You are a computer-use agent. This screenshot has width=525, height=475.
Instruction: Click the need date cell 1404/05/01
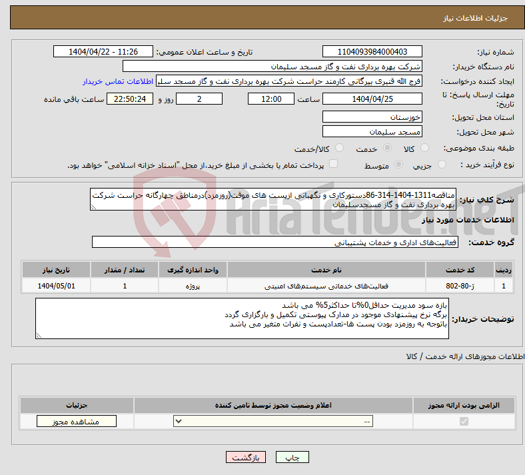(x=56, y=286)
